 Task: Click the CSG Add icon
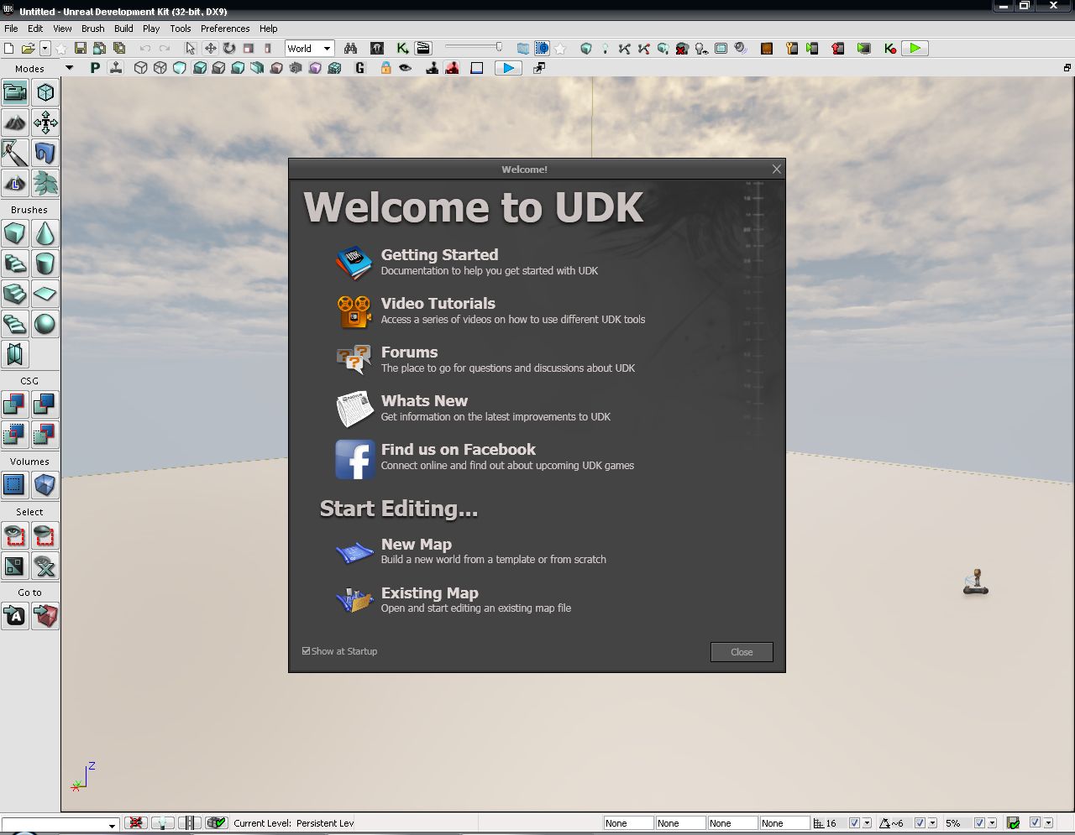click(15, 404)
